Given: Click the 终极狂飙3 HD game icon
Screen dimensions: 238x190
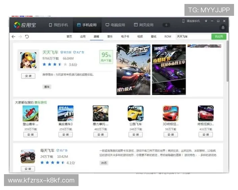Looking at the screenshot, I should pyautogui.click(x=206, y=113).
